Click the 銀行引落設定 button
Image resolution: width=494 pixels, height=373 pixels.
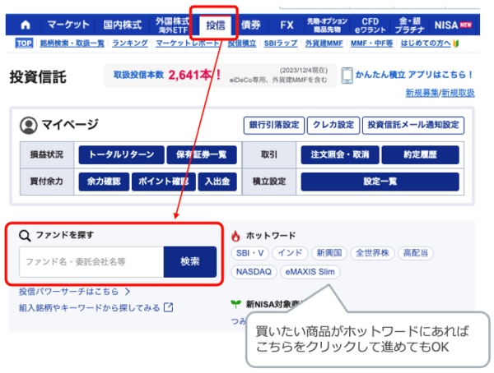pos(273,126)
